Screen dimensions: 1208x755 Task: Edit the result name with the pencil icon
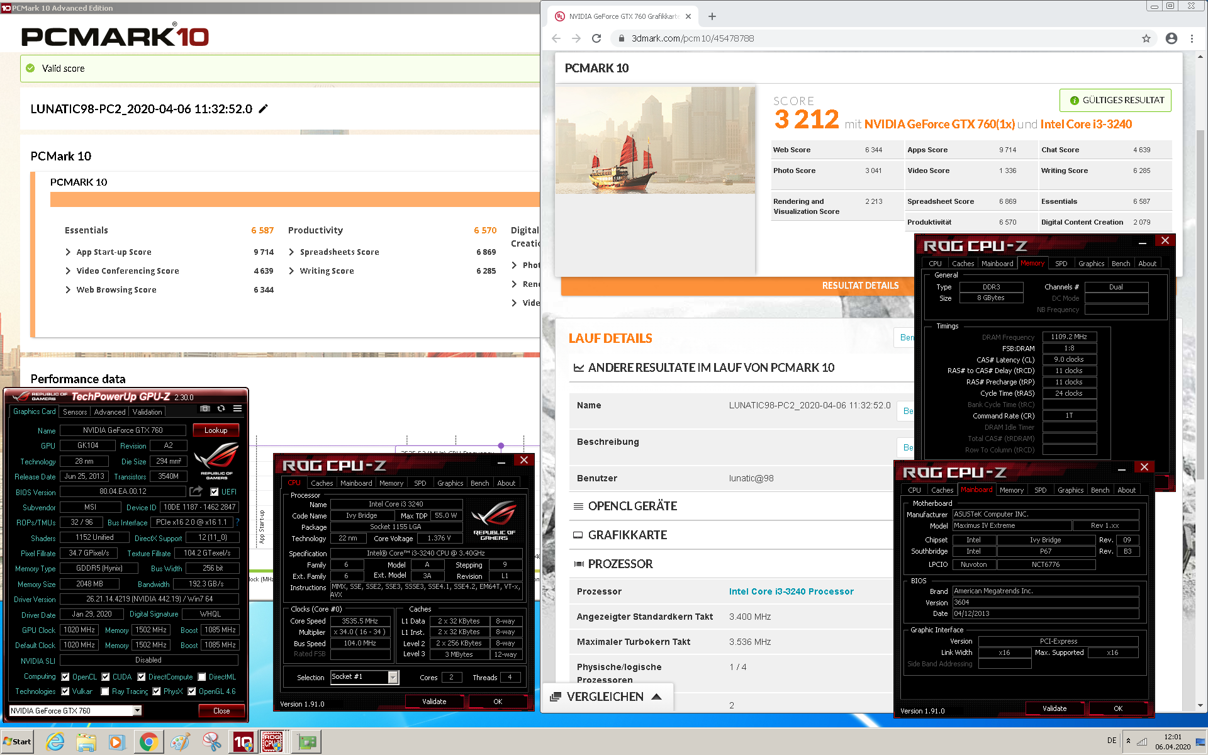[264, 109]
